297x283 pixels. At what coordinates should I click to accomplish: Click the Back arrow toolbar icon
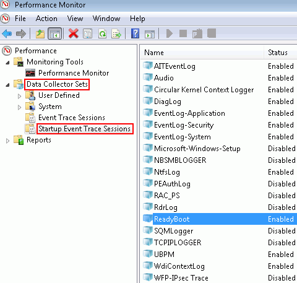point(7,33)
